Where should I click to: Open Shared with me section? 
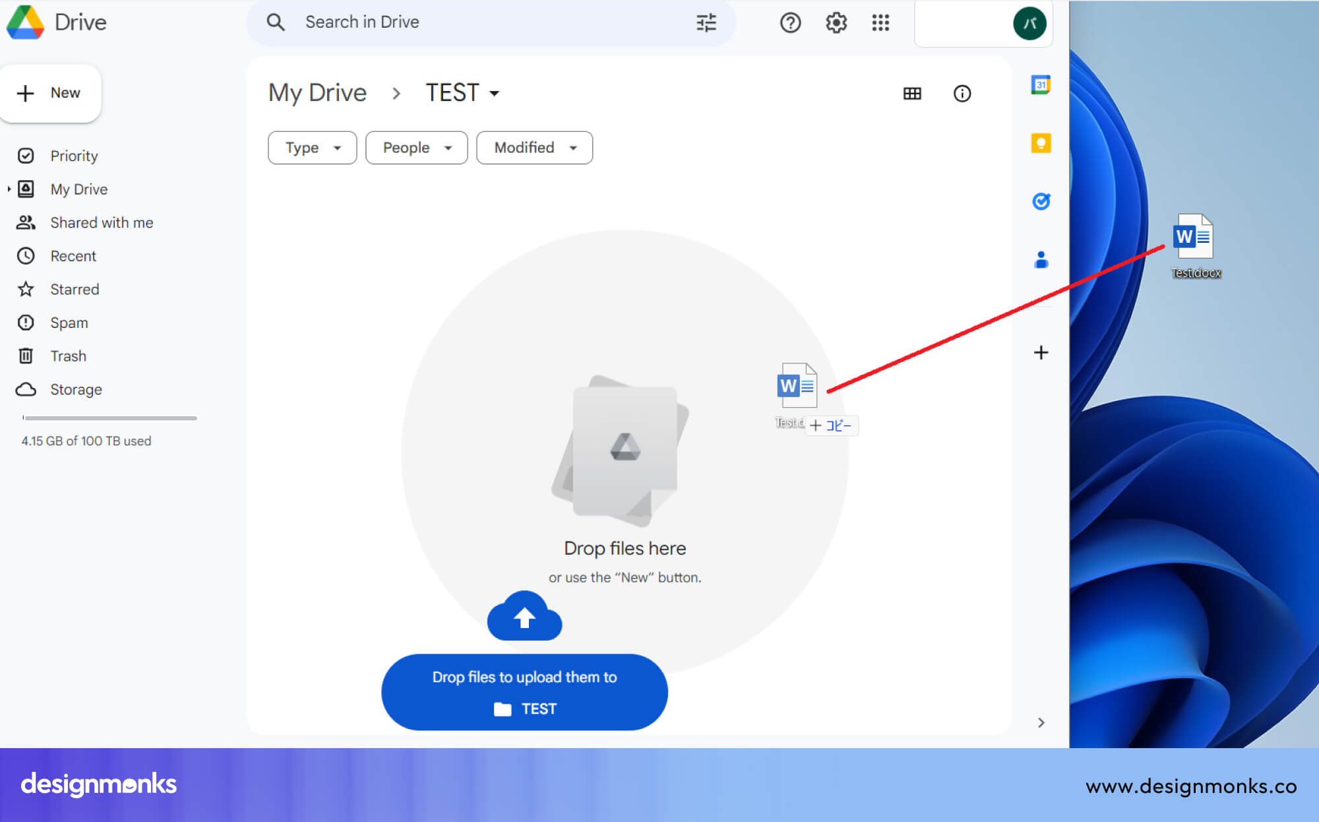coord(102,222)
